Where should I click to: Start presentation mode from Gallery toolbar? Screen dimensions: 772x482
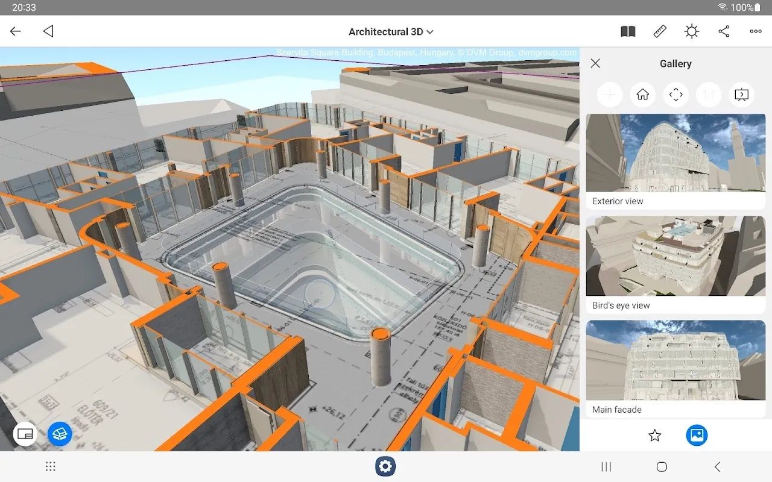coord(741,95)
